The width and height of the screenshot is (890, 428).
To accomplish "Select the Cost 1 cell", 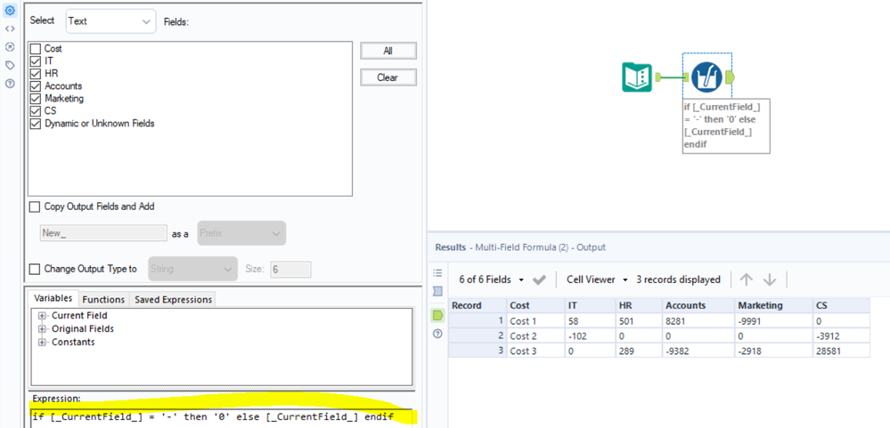I will (535, 321).
